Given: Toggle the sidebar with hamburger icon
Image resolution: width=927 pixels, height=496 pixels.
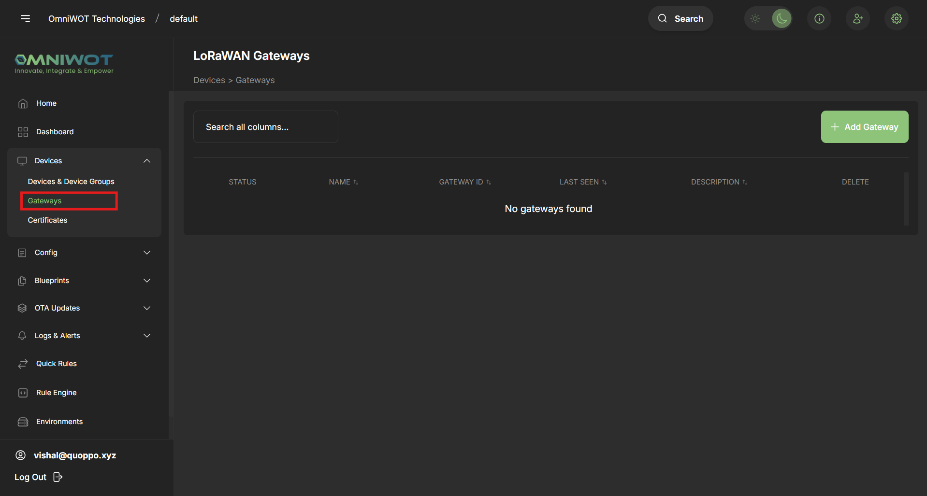Looking at the screenshot, I should point(25,18).
